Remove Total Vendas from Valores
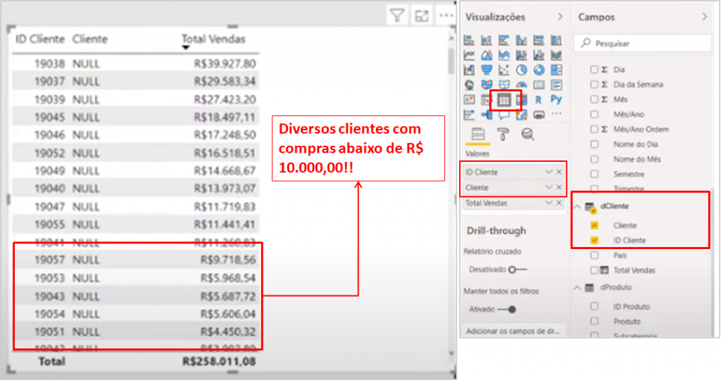Viewport: 721px width, 380px height. (x=559, y=203)
